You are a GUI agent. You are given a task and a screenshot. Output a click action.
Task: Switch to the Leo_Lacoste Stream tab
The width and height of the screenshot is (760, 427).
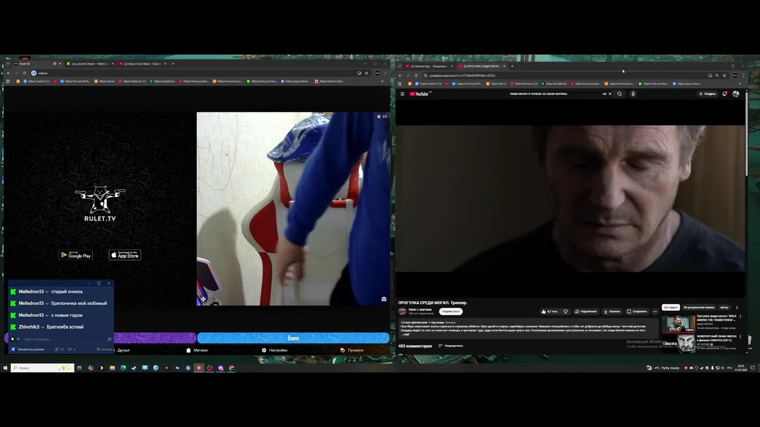coord(90,63)
